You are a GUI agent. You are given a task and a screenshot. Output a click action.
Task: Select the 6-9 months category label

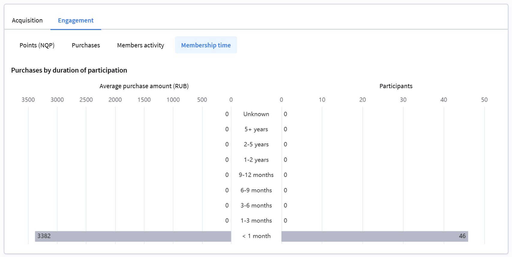click(x=256, y=190)
